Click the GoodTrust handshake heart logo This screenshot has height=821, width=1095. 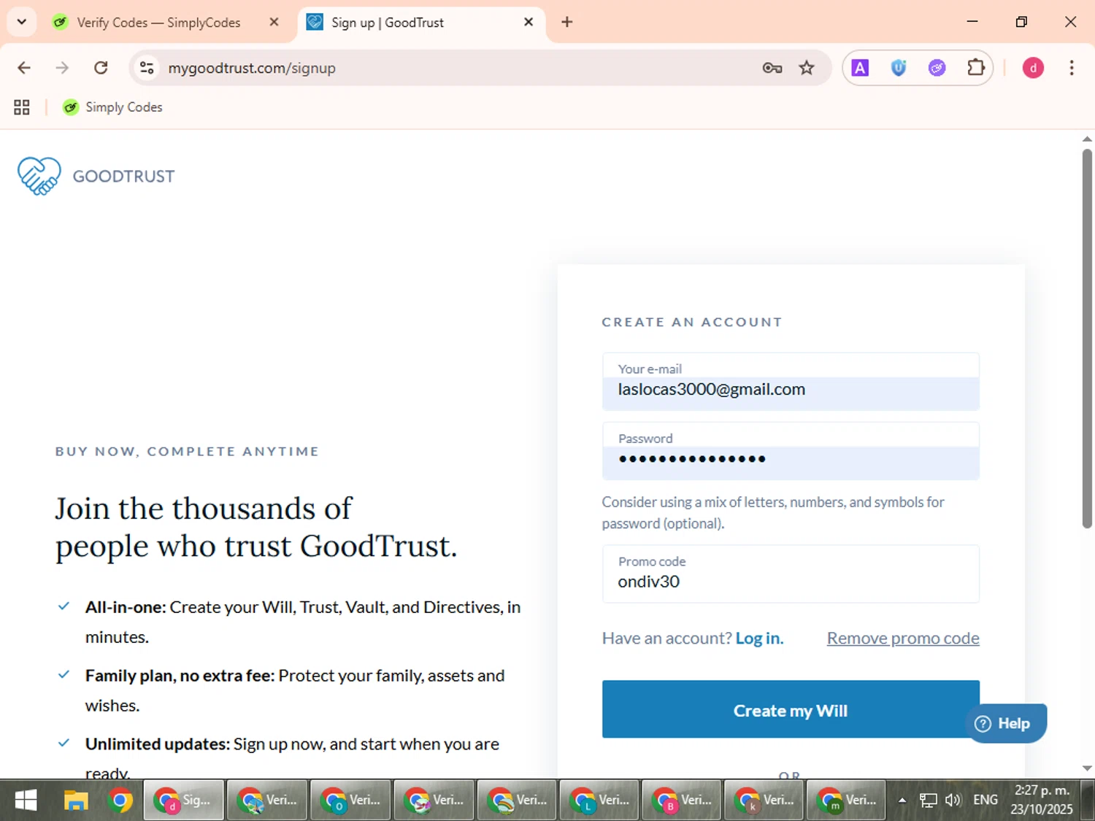(x=39, y=176)
